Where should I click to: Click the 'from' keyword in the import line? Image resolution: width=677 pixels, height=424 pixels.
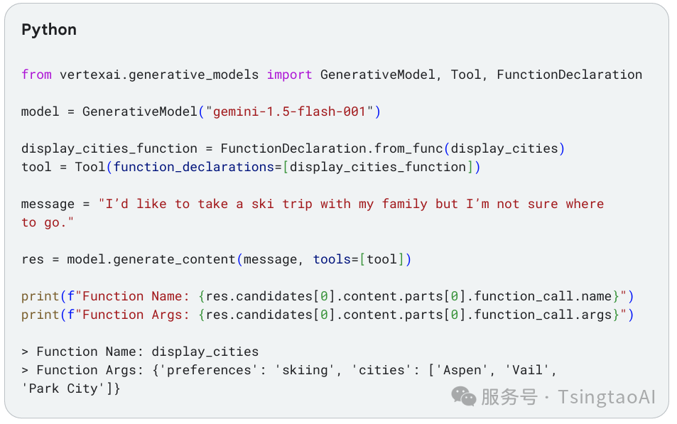click(37, 75)
